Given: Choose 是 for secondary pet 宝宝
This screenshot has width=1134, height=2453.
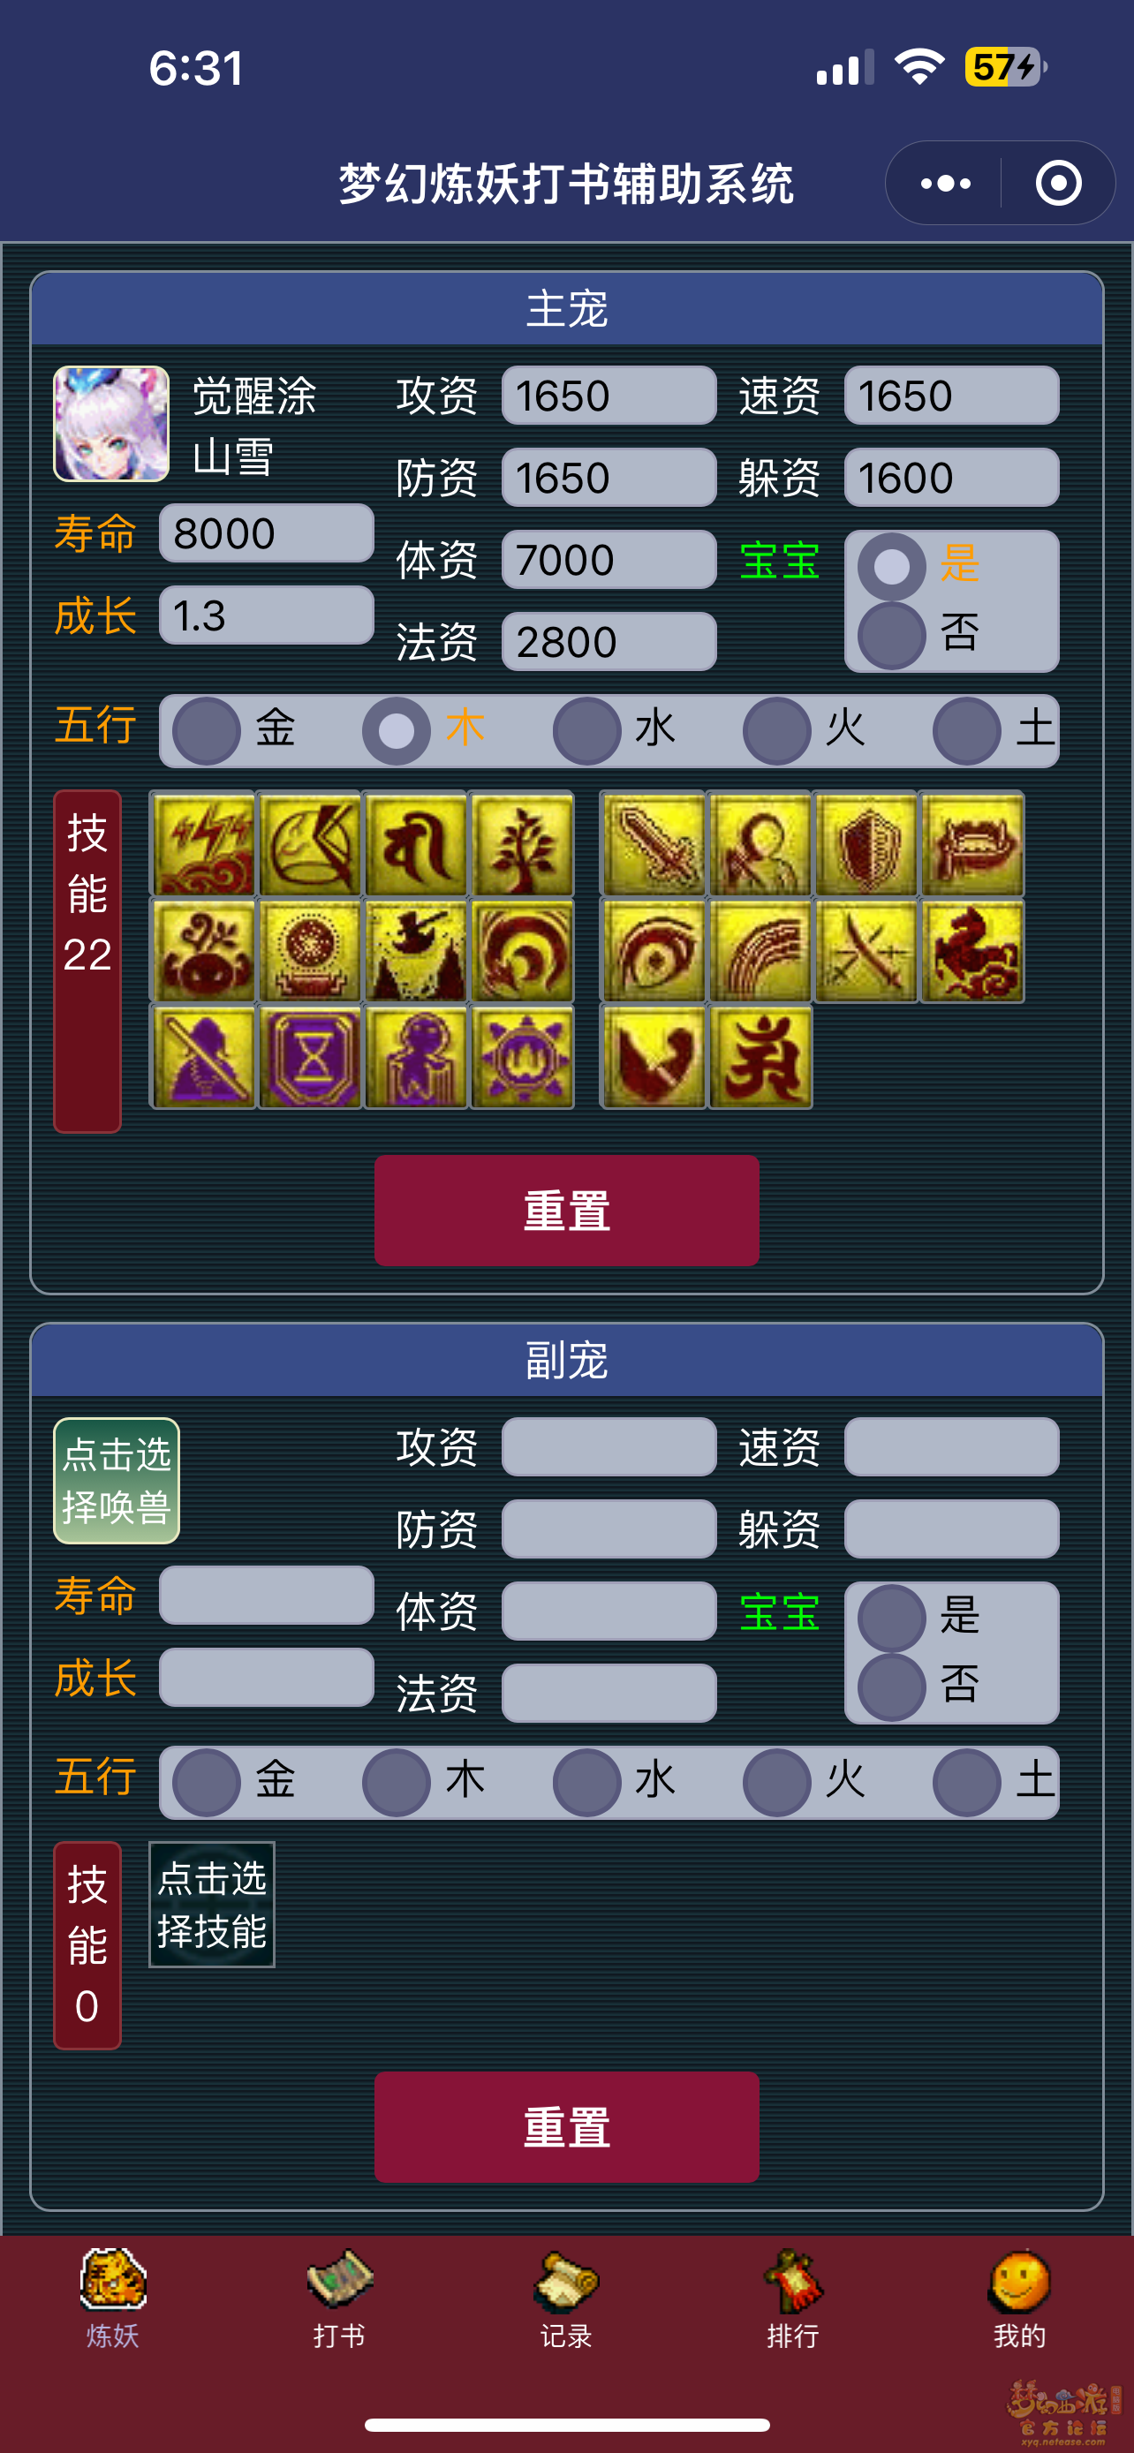Looking at the screenshot, I should 919,1616.
